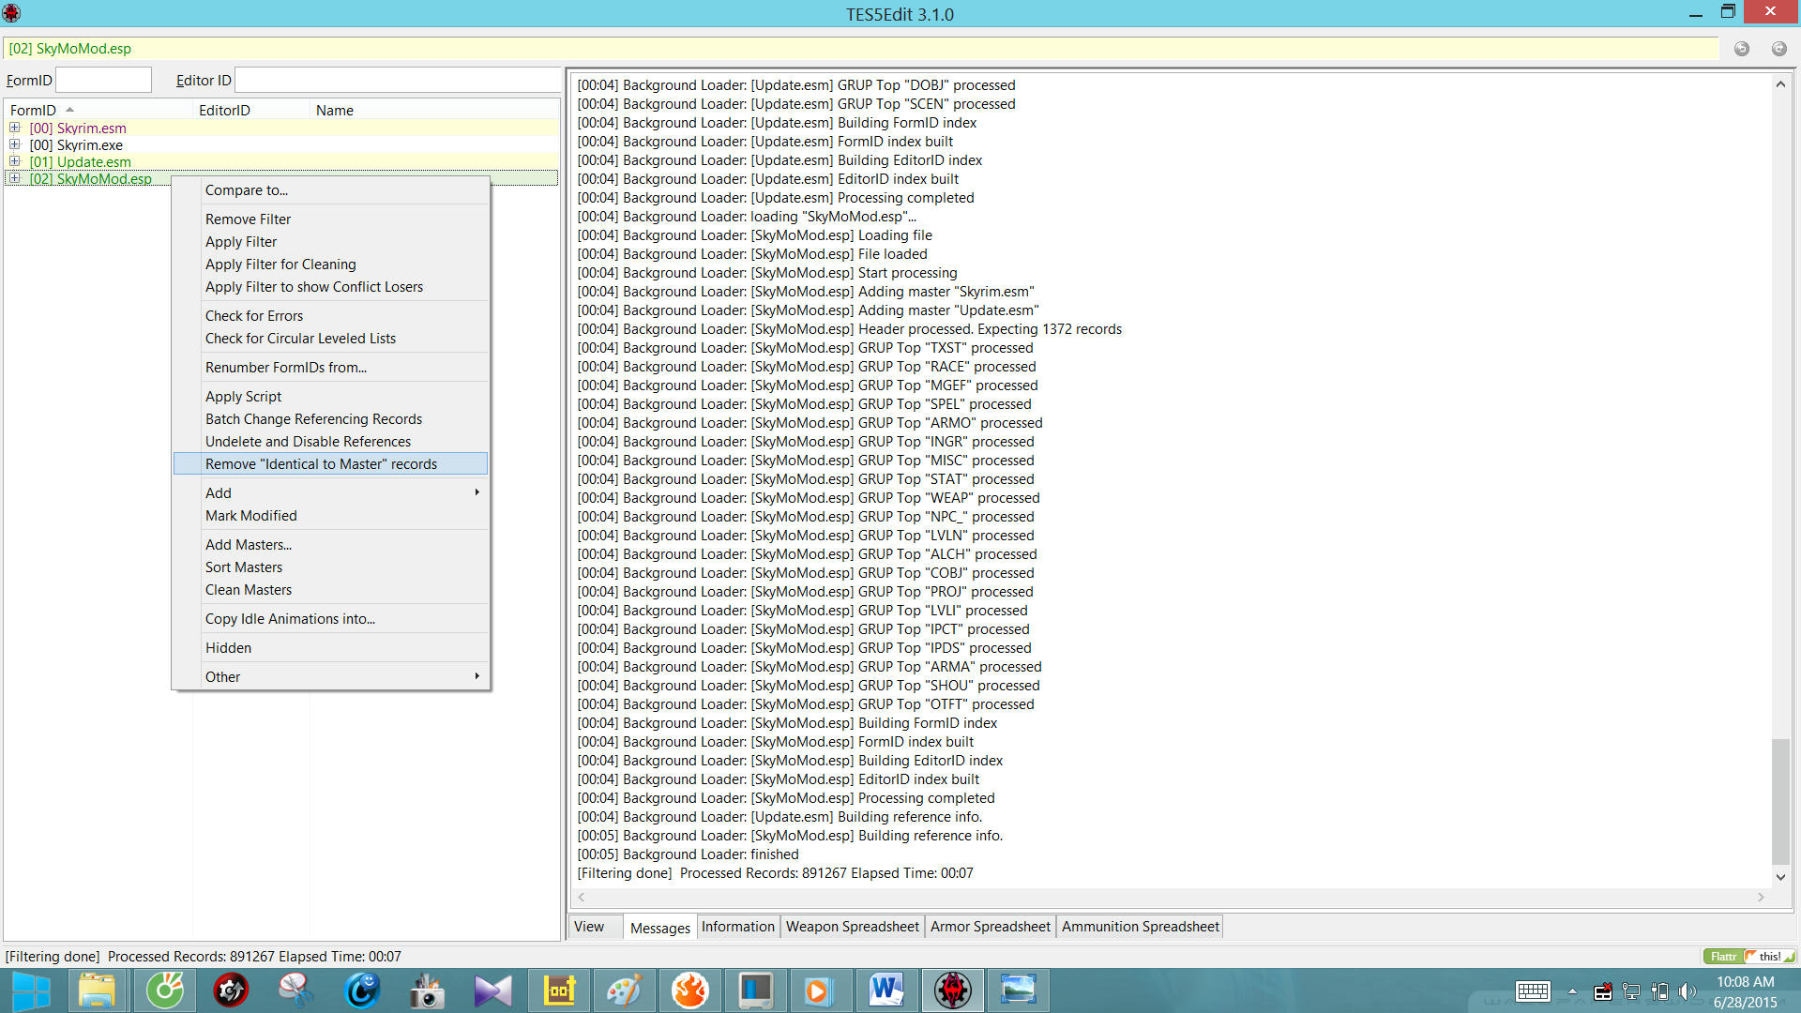Show hidden system tray icons
This screenshot has height=1013, width=1801.
click(1573, 991)
